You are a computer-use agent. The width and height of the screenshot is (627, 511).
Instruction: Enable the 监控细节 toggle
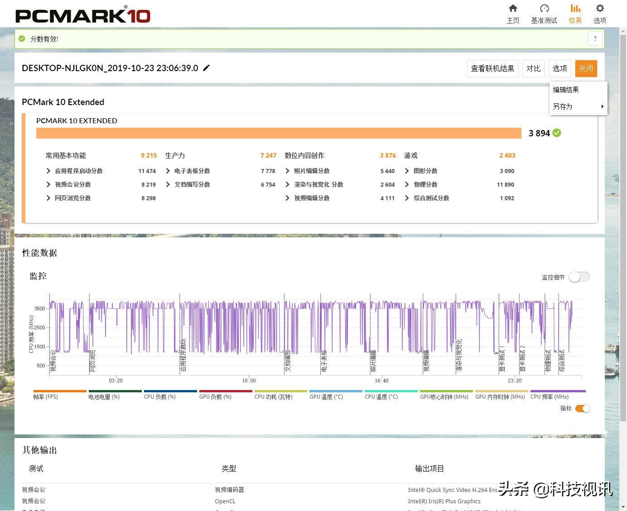579,277
